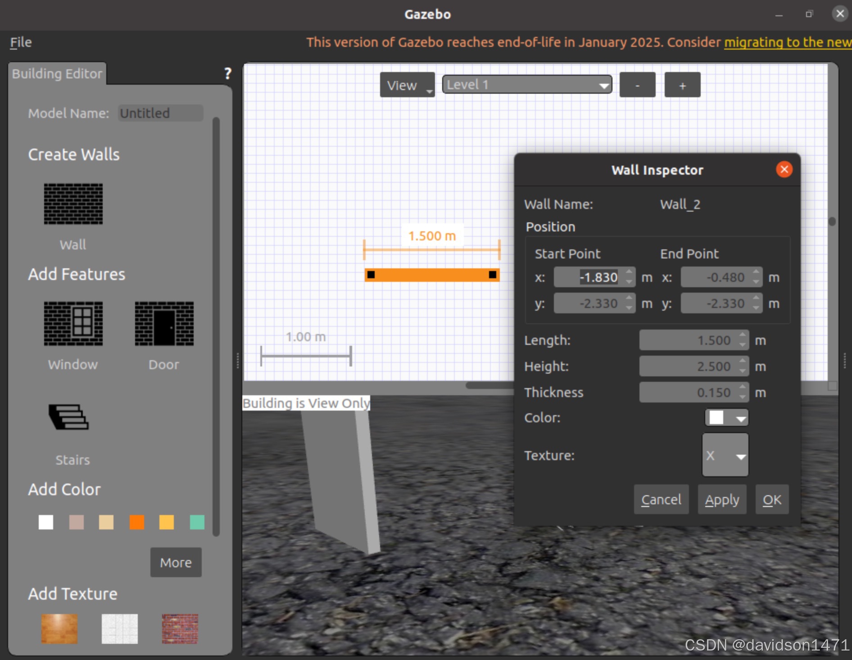Select the dusty pink color swatch
This screenshot has height=660, width=852.
(77, 522)
